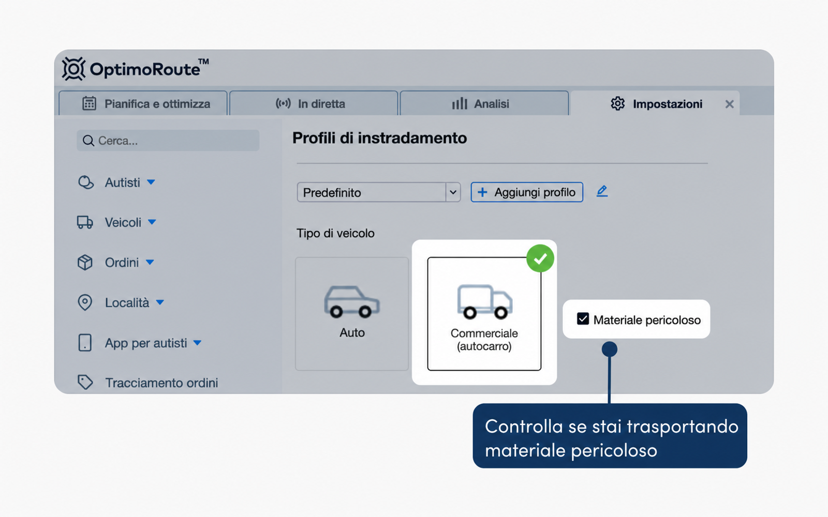Expand the Località dropdown arrow

(160, 302)
